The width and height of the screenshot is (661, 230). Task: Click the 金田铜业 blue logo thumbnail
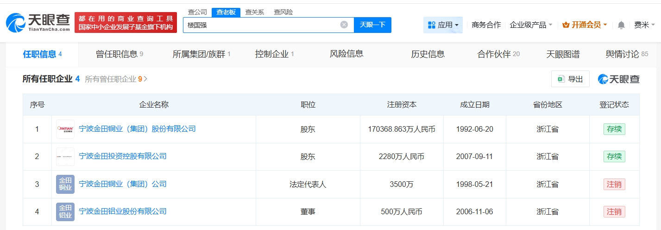pyautogui.click(x=65, y=184)
